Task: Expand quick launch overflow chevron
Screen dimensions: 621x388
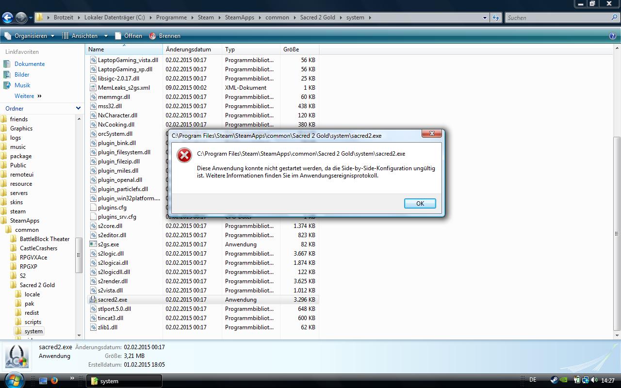Action: [x=72, y=378]
